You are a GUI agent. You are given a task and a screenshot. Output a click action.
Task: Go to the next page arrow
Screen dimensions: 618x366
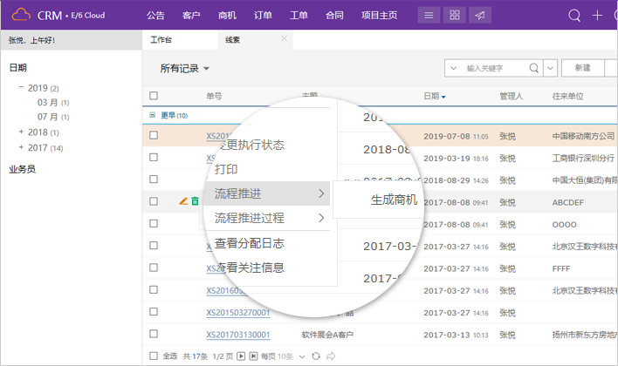241,356
